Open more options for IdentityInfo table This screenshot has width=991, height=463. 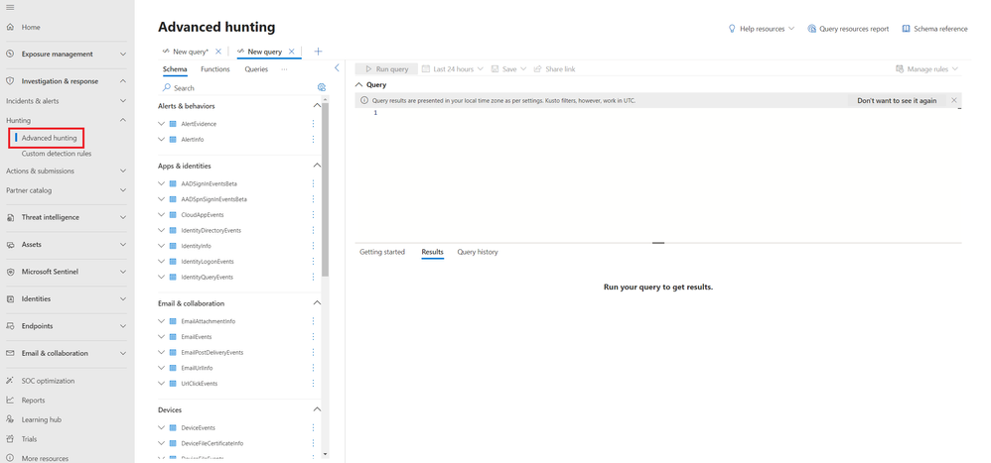(x=313, y=246)
